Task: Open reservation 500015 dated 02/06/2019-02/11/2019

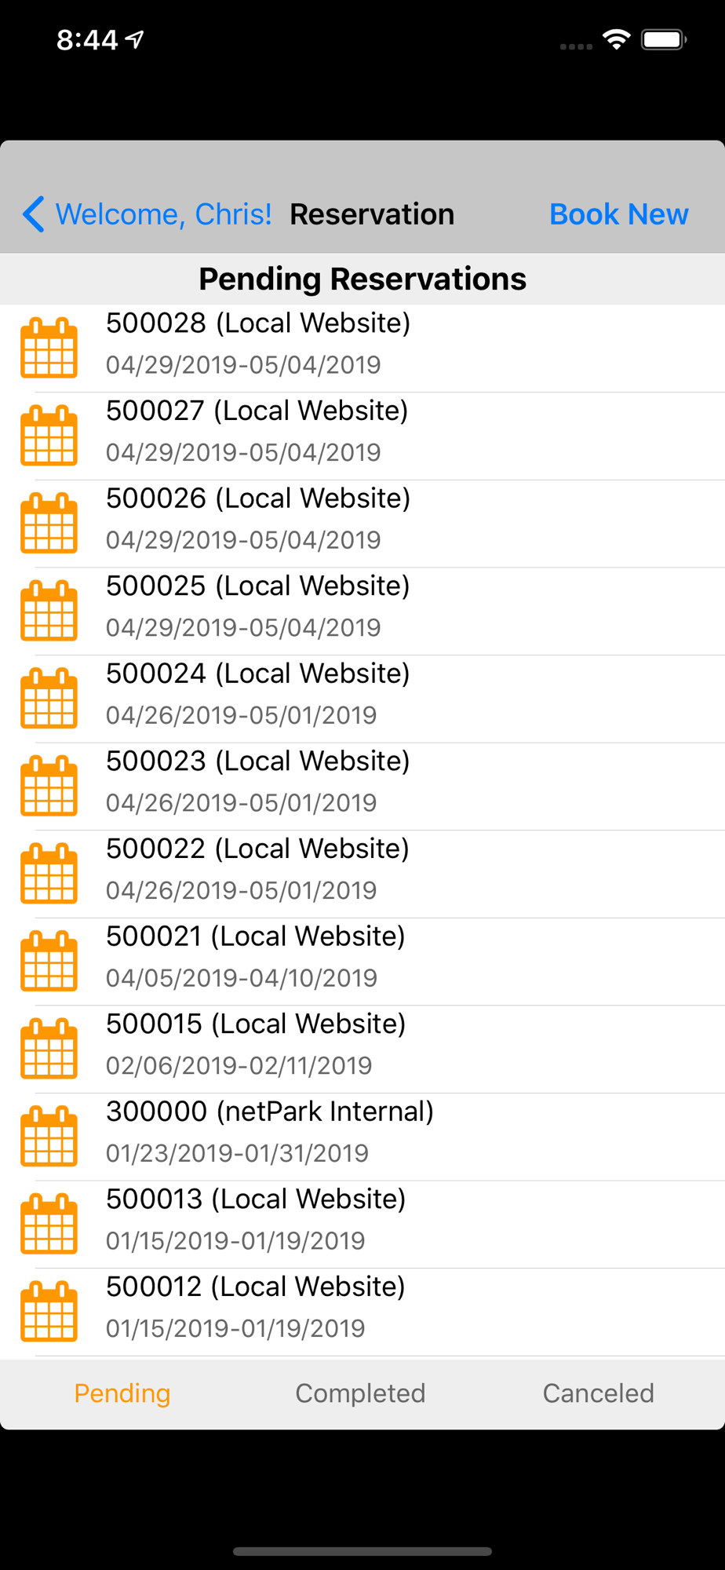Action: coord(362,1049)
